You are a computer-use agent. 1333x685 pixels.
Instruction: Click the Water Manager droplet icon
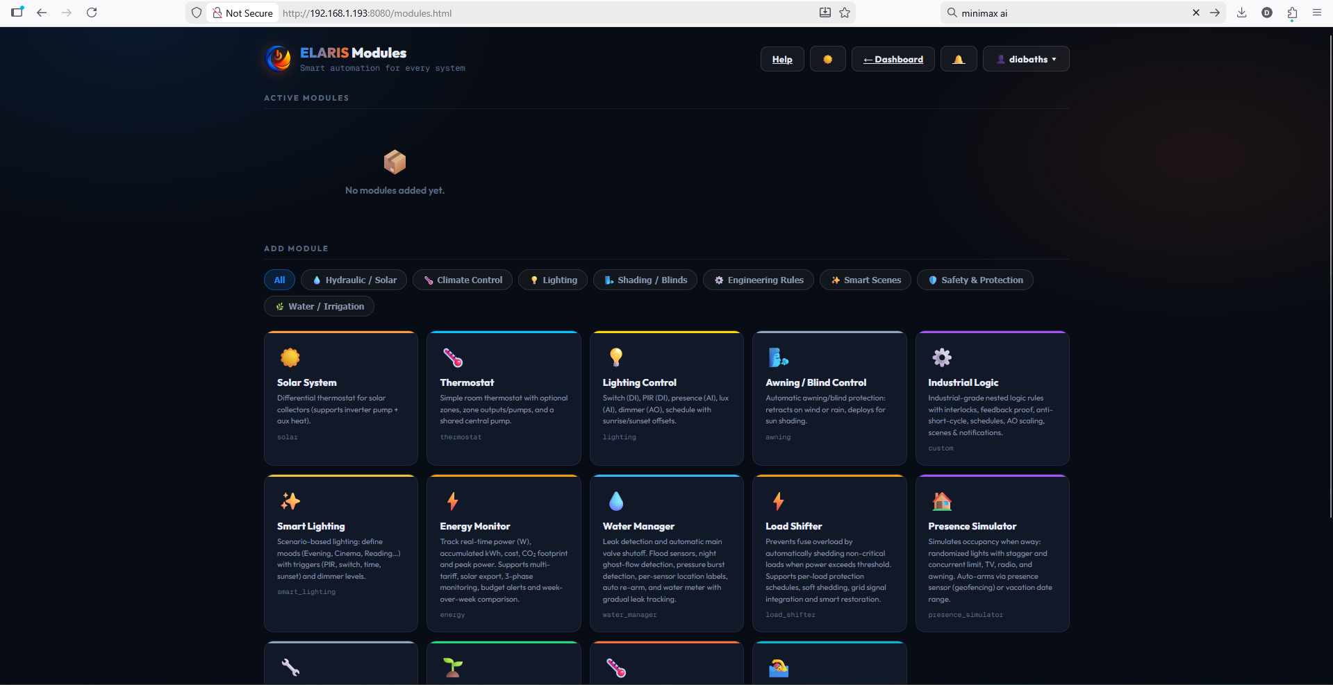(615, 501)
